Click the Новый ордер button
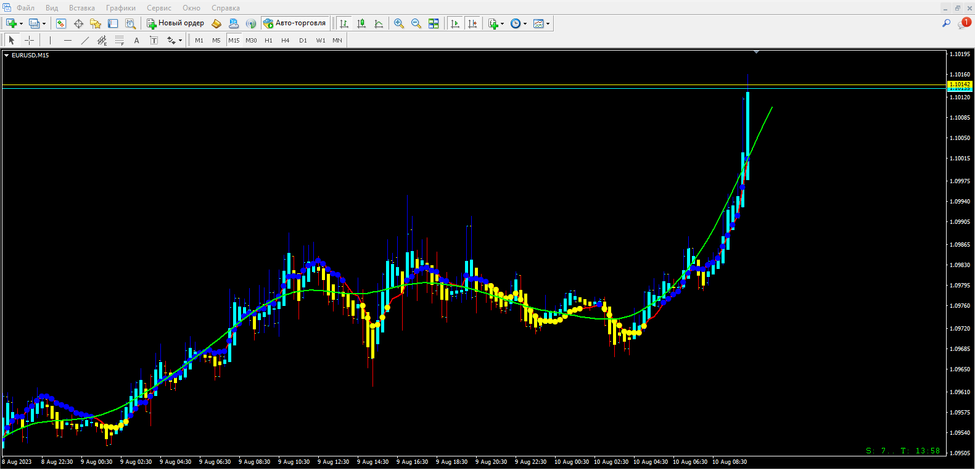975x470 pixels. pyautogui.click(x=176, y=23)
